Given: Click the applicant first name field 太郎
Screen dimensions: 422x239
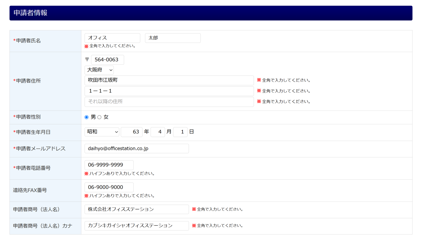Looking at the screenshot, I should tap(173, 38).
